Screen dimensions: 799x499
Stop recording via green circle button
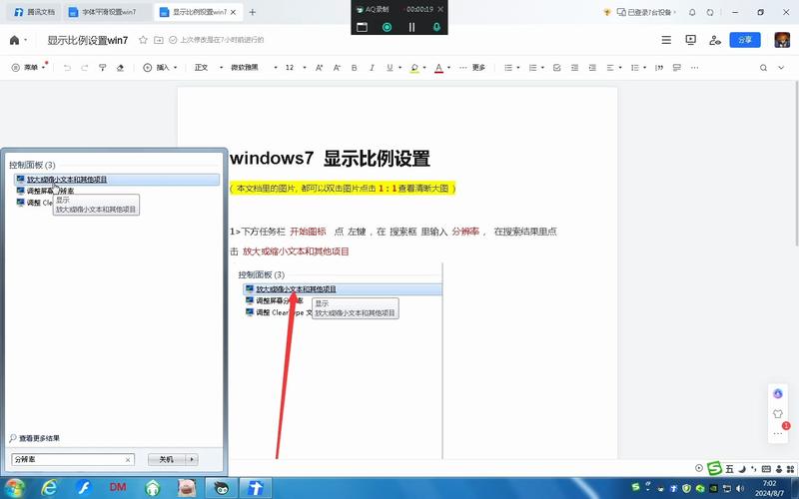click(388, 27)
